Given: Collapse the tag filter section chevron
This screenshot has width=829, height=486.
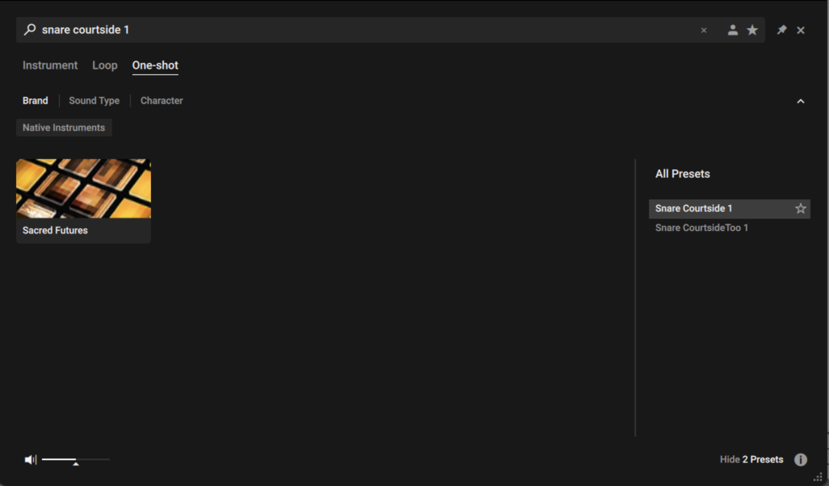Looking at the screenshot, I should (801, 101).
